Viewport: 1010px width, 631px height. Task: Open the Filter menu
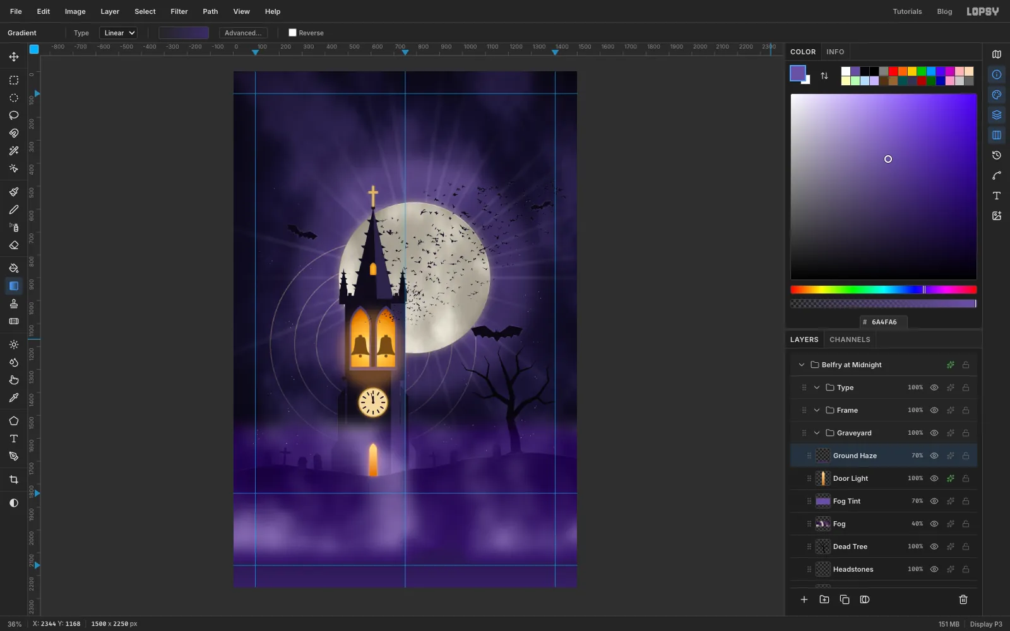click(179, 11)
